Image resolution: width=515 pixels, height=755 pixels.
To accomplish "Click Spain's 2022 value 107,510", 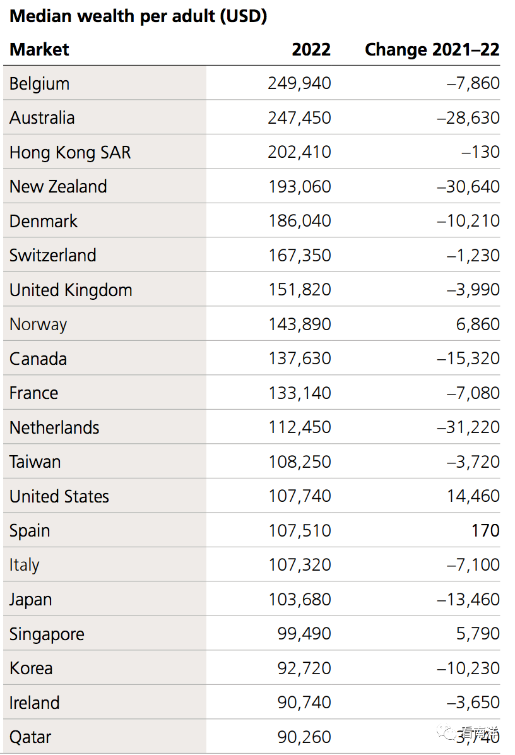I will (x=299, y=531).
